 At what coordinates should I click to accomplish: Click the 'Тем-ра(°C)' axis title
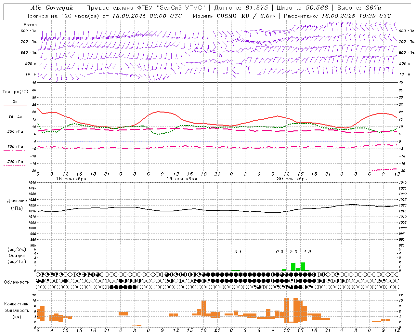15,92
